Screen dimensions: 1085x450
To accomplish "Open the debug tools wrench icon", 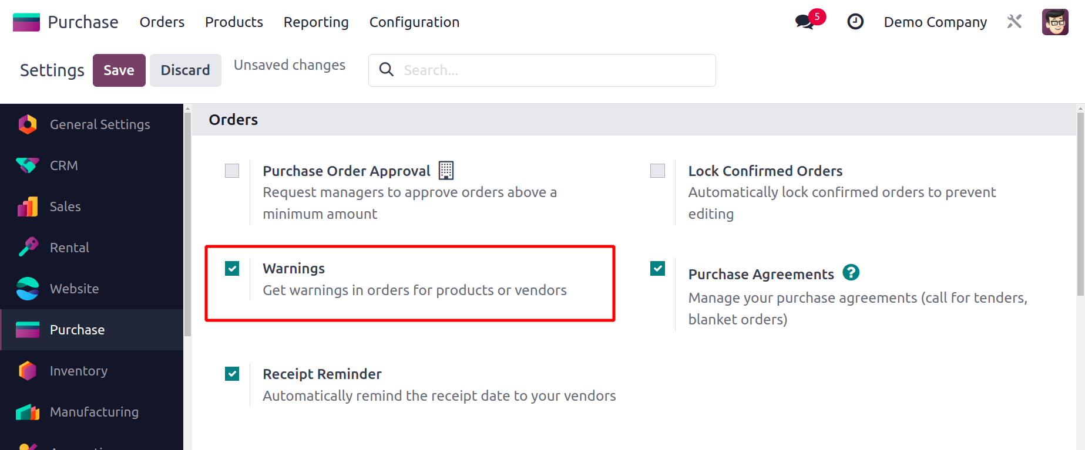I will pyautogui.click(x=1014, y=22).
